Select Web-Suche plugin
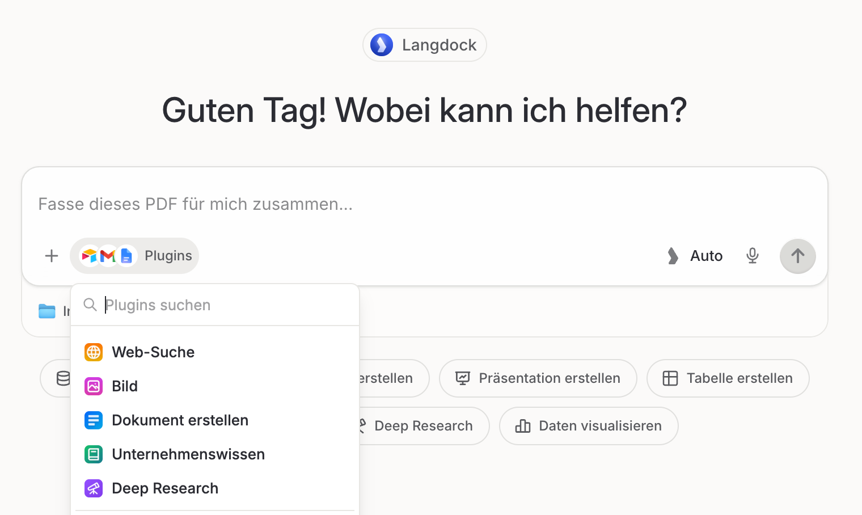The width and height of the screenshot is (862, 515). pyautogui.click(x=215, y=352)
